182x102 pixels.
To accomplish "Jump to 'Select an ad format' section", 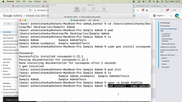I will (x=167, y=55).
